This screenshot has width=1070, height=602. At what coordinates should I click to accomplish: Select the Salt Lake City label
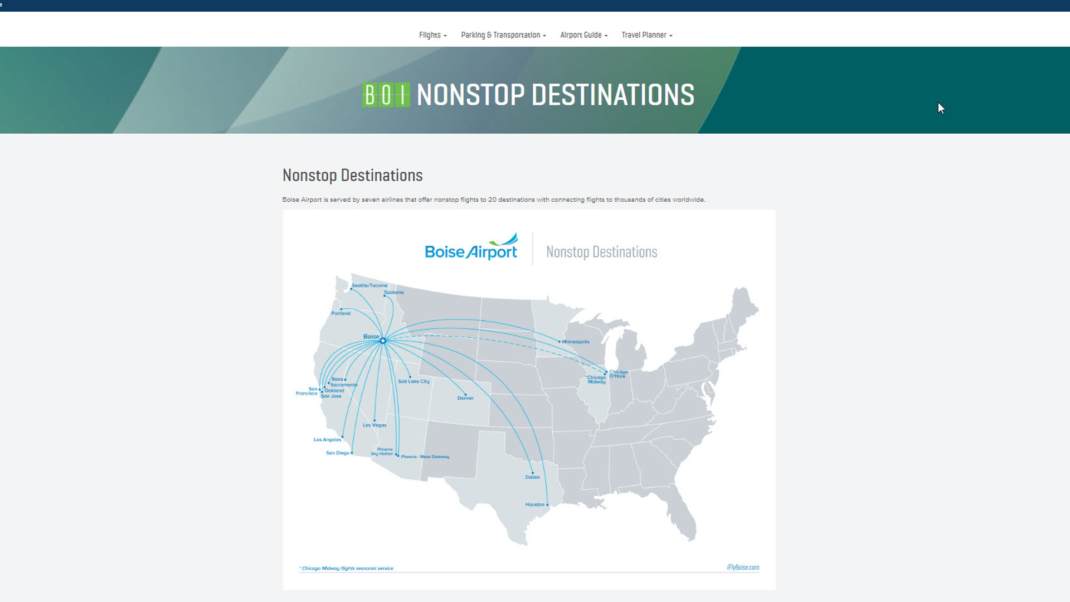coord(414,381)
